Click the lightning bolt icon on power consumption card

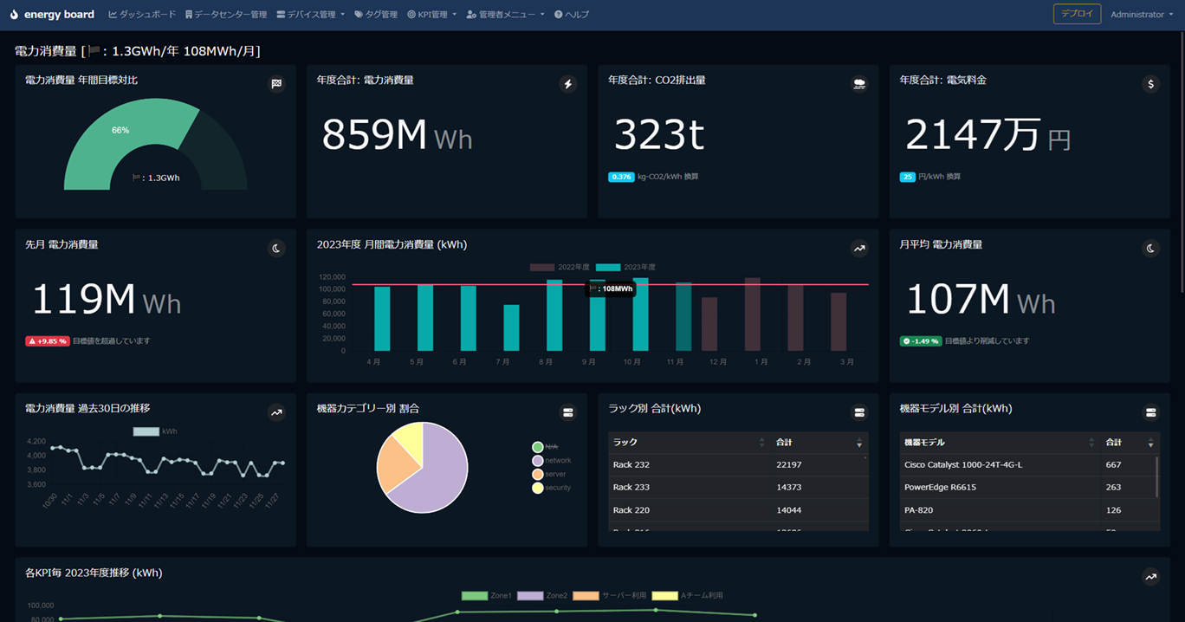click(x=568, y=84)
